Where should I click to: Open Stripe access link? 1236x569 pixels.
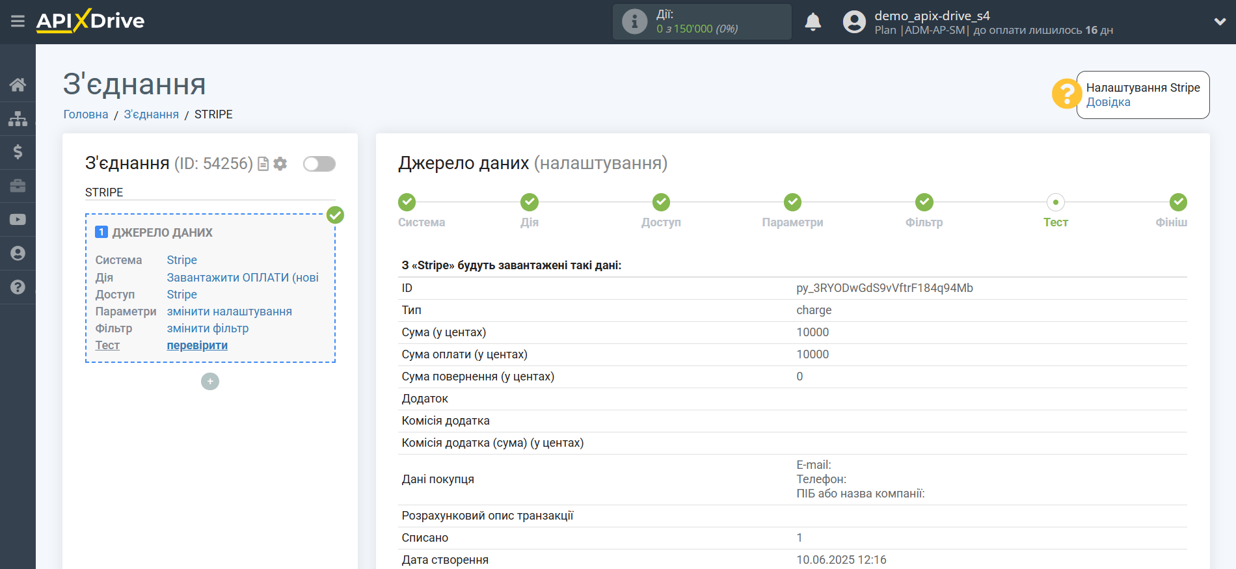coord(181,295)
